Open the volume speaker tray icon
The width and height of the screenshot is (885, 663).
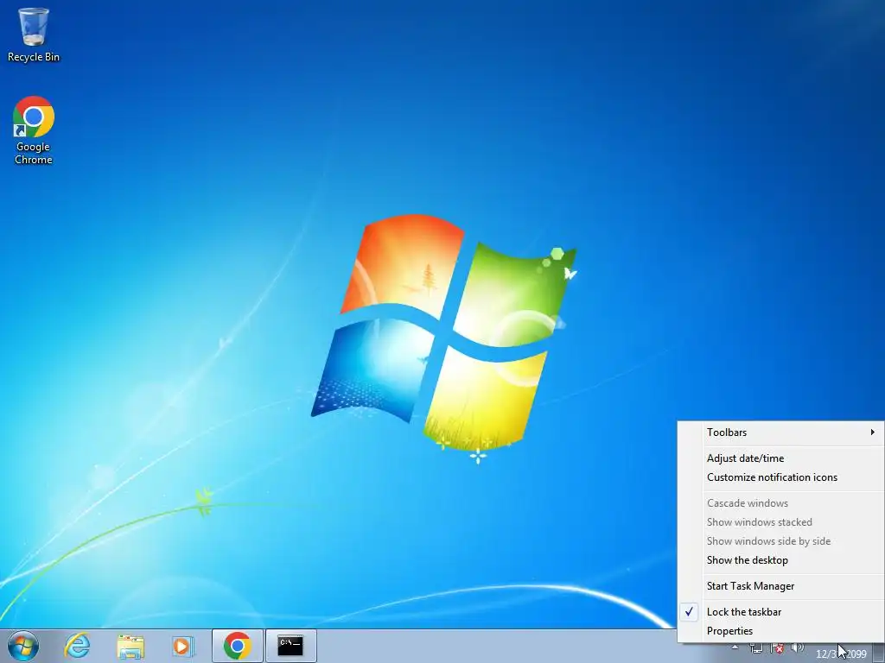797,648
